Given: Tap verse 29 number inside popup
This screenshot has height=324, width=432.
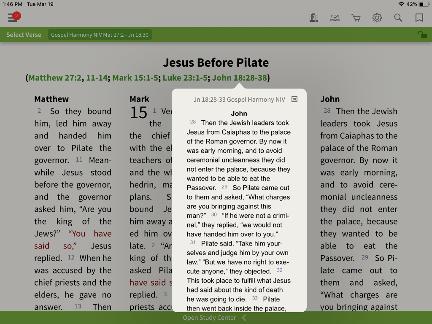Looking at the screenshot, I should 224,187.
